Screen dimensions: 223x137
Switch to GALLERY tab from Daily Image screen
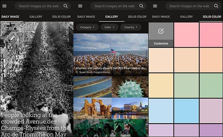(36, 16)
